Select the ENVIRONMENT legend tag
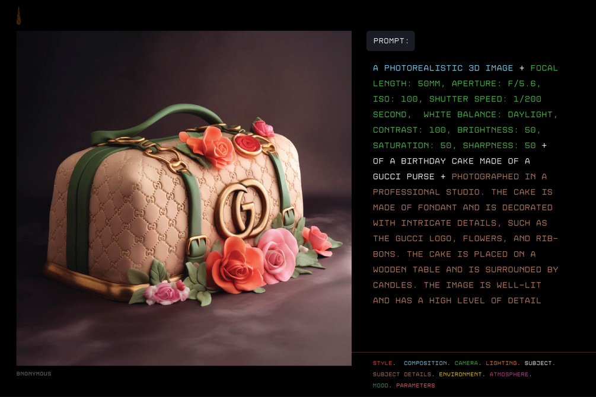 click(460, 374)
